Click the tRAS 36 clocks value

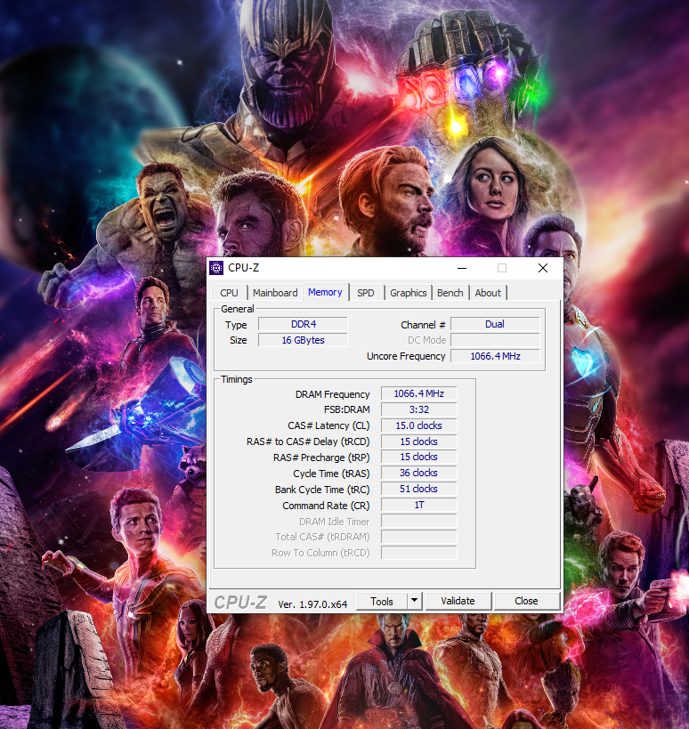(x=419, y=473)
